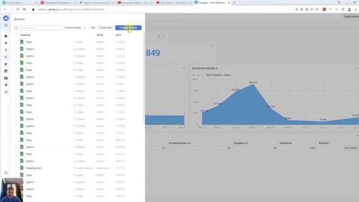Click the padlock icon in address bar
The image size is (359, 202).
(33, 10)
